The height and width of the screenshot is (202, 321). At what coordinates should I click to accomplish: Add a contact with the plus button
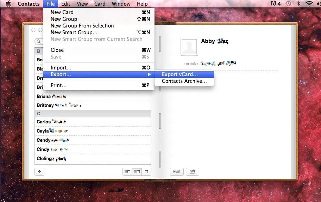pyautogui.click(x=39, y=172)
